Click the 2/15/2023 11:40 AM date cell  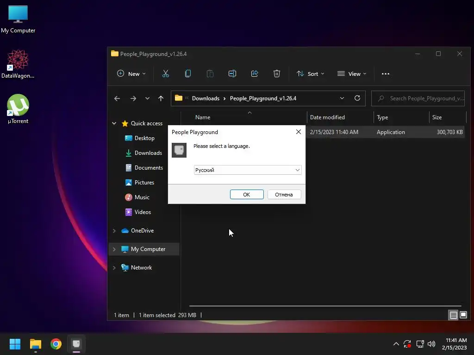coord(334,132)
